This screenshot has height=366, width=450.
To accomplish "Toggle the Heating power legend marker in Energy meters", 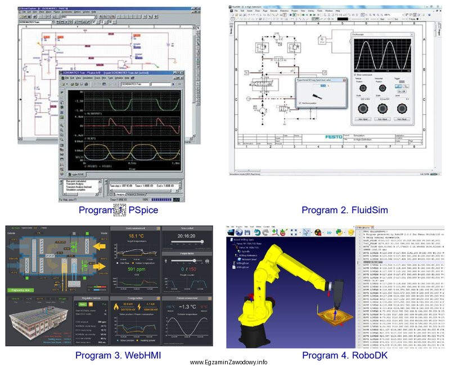I will pos(137,341).
